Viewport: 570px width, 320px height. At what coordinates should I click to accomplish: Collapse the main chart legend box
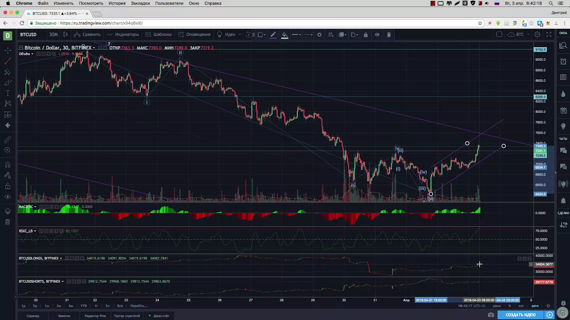(x=20, y=48)
